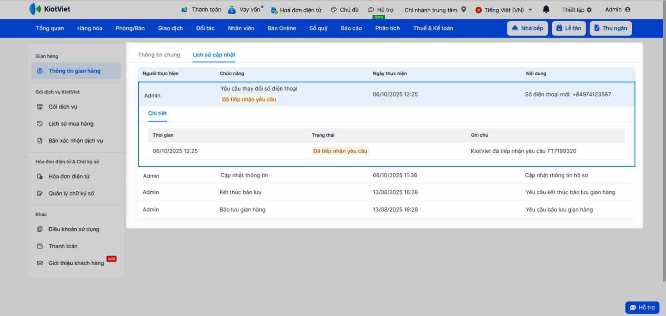Click the Nhà bếp button
The image size is (666, 316).
pyautogui.click(x=527, y=28)
